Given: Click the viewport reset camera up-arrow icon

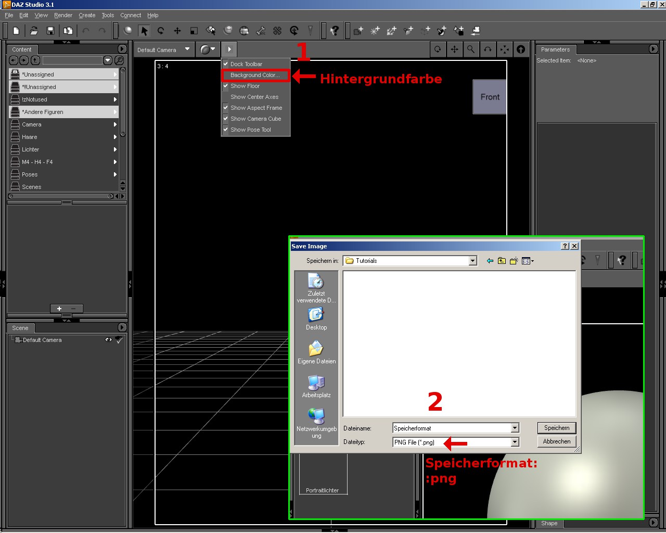Looking at the screenshot, I should 521,49.
